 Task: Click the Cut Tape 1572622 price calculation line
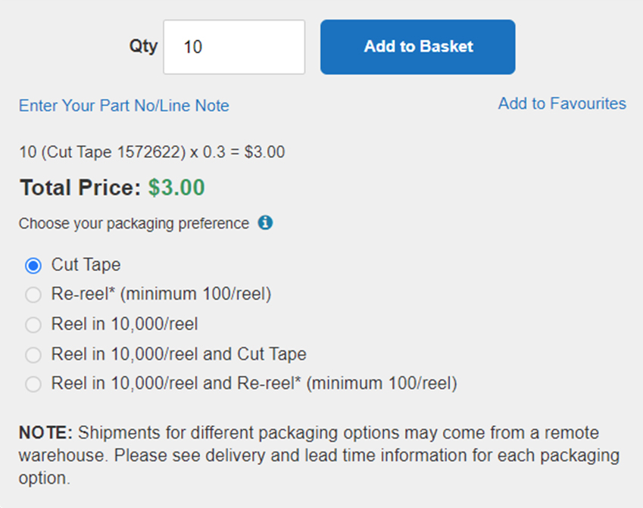[151, 152]
